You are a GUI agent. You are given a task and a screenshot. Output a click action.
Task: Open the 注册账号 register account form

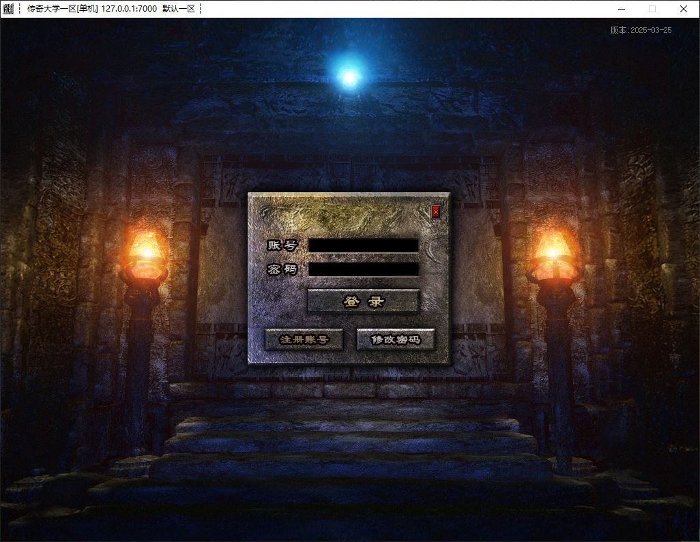pyautogui.click(x=304, y=340)
